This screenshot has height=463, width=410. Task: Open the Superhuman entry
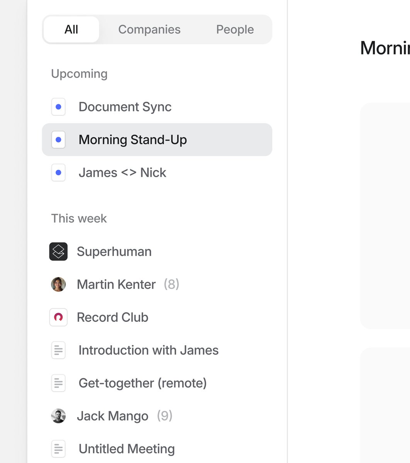114,252
